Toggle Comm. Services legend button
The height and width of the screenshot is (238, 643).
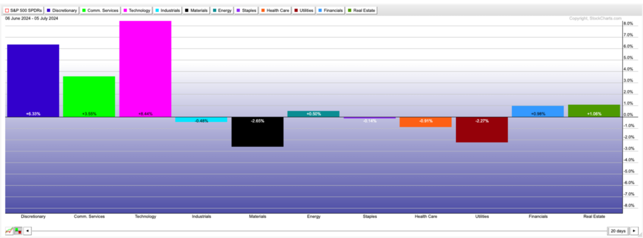tap(100, 10)
